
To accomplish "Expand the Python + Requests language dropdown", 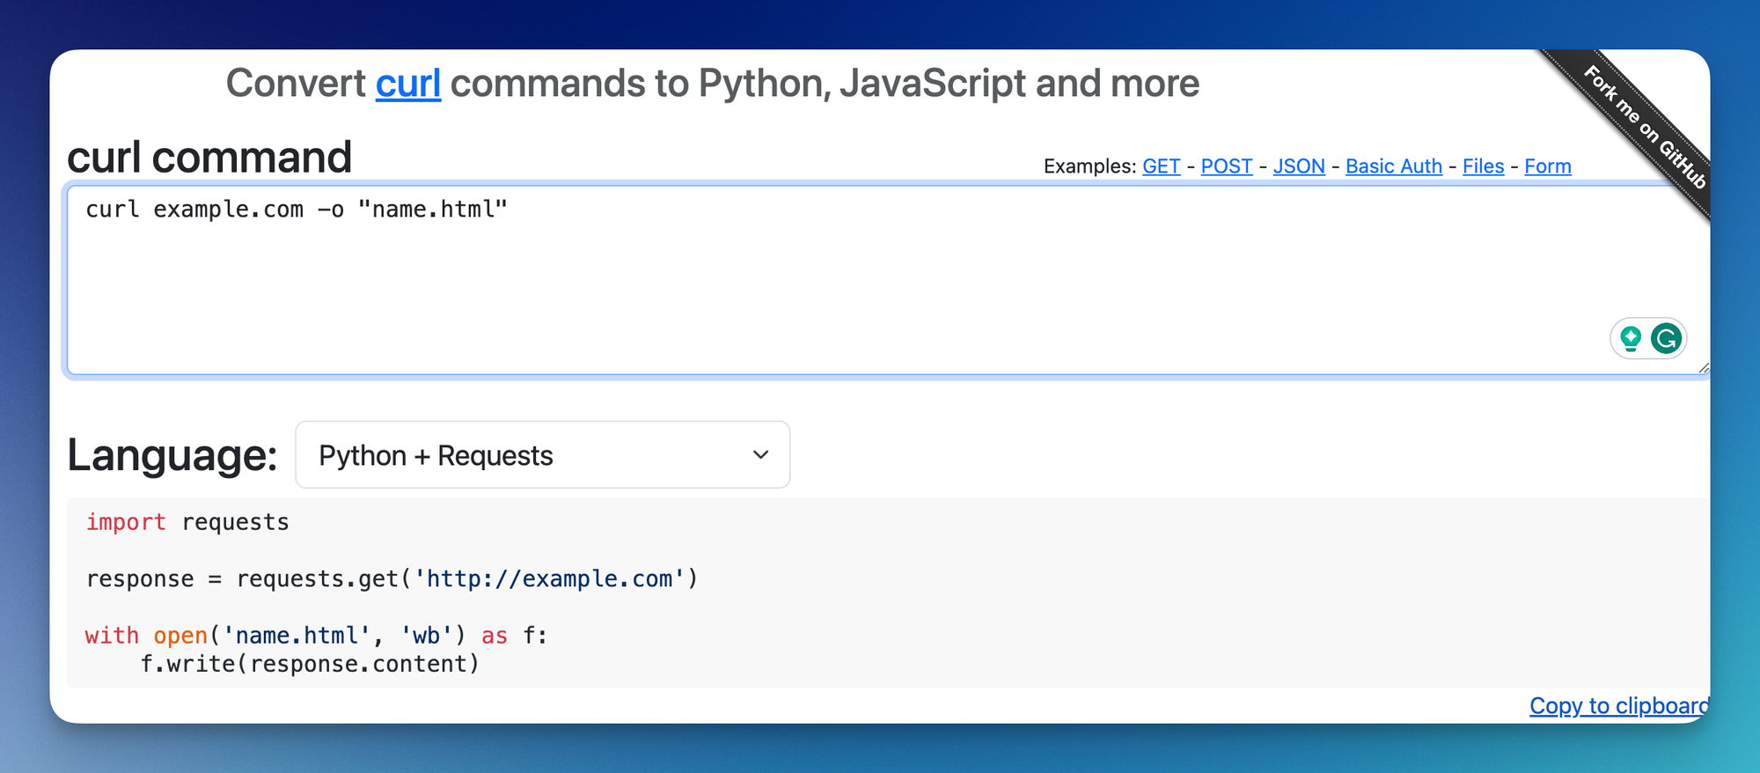I will [x=542, y=455].
